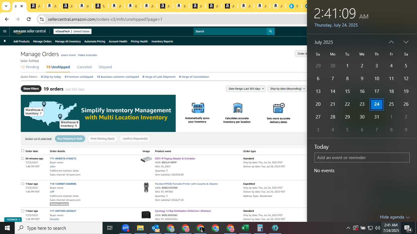Image resolution: width=417 pixels, height=234 pixels.
Task: Click the Add an event or reminder field
Action: 362,158
